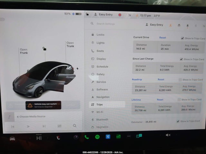Toggle Since Last Charge Show in Trips Card
This screenshot has width=206, height=154.
tap(181, 59)
